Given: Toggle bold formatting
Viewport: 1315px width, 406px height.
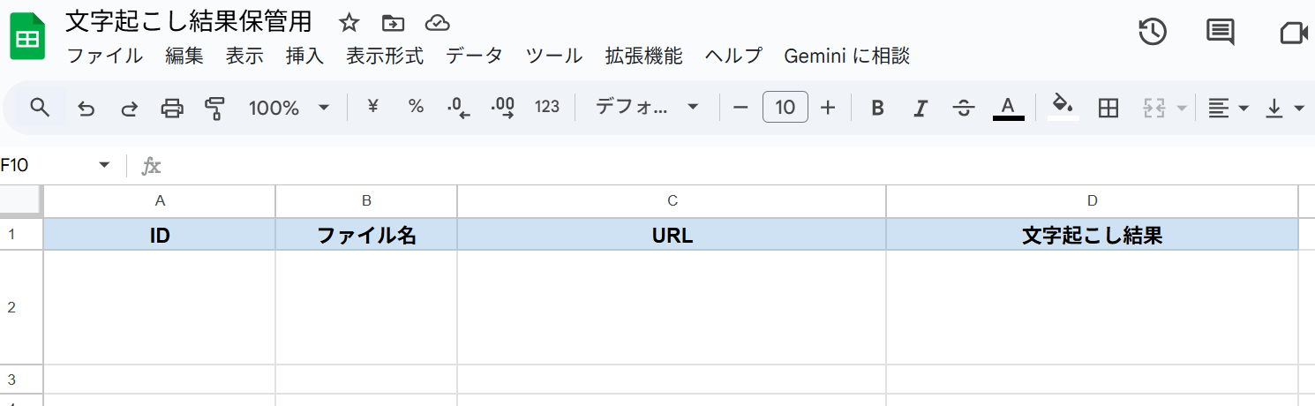Looking at the screenshot, I should (877, 108).
